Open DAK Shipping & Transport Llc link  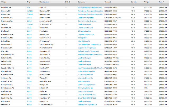pyautogui.click(x=90, y=45)
